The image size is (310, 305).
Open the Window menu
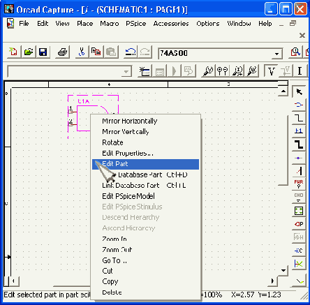239,24
